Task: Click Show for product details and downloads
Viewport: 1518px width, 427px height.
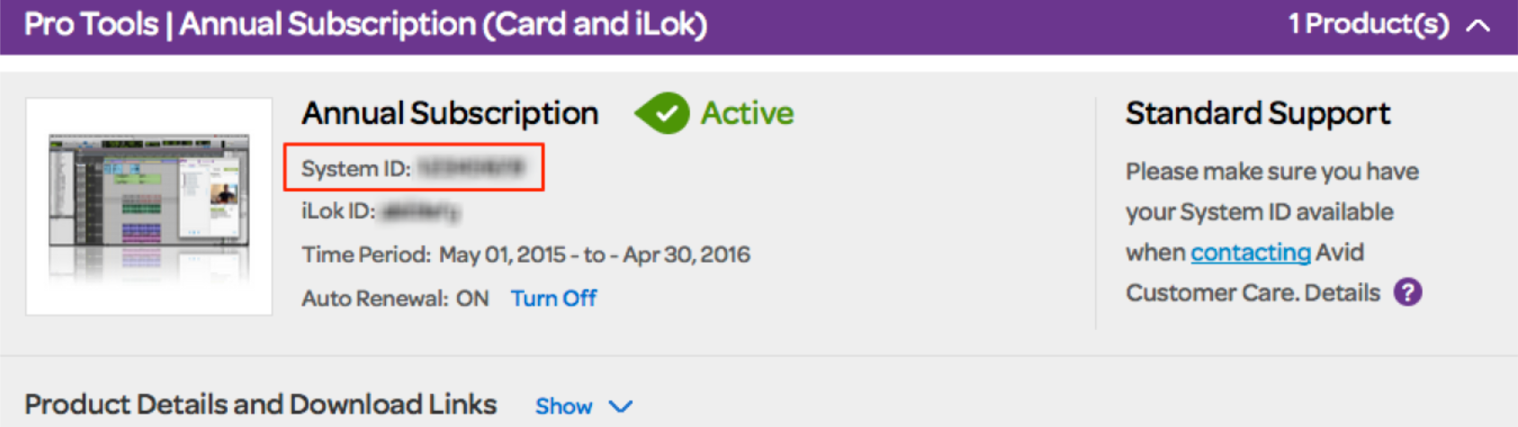Action: coord(563,406)
